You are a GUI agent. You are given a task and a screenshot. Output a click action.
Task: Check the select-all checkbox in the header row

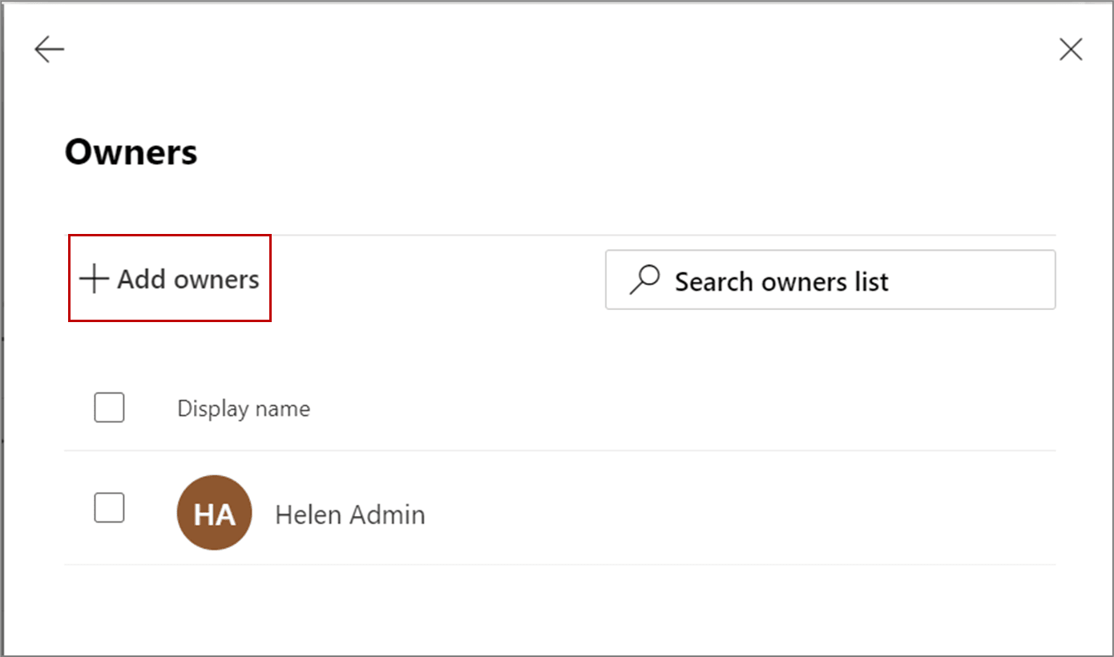pos(109,408)
